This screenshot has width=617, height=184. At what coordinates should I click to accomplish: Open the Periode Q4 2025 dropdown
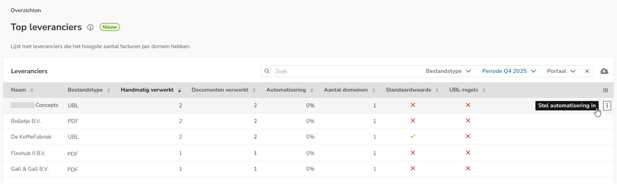pos(509,71)
